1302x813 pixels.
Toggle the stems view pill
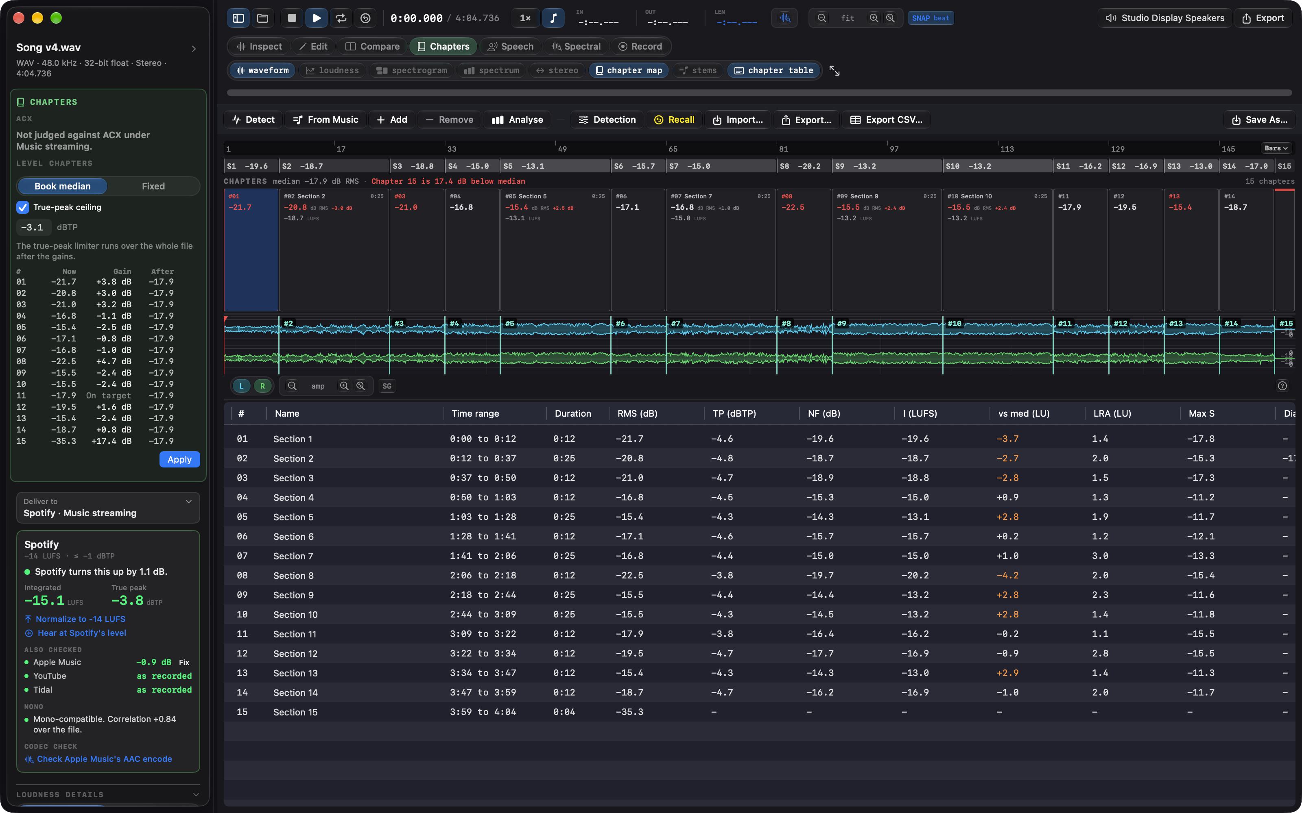pyautogui.click(x=698, y=70)
